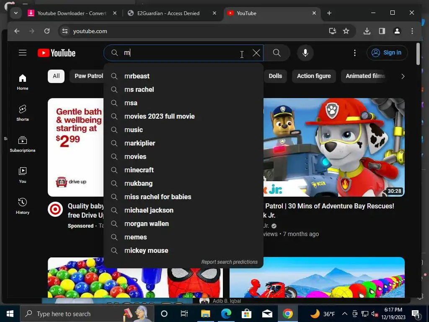Open History from the sidebar
This screenshot has width=429, height=322.
[x=23, y=206]
